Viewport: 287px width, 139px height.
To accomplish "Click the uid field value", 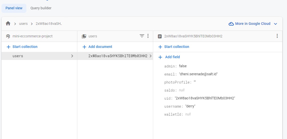I will [x=205, y=98].
